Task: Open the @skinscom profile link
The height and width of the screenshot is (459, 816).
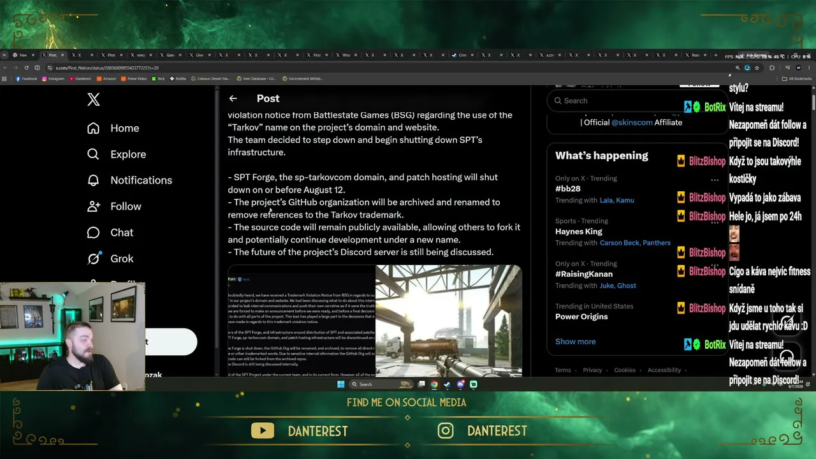Action: coord(632,122)
